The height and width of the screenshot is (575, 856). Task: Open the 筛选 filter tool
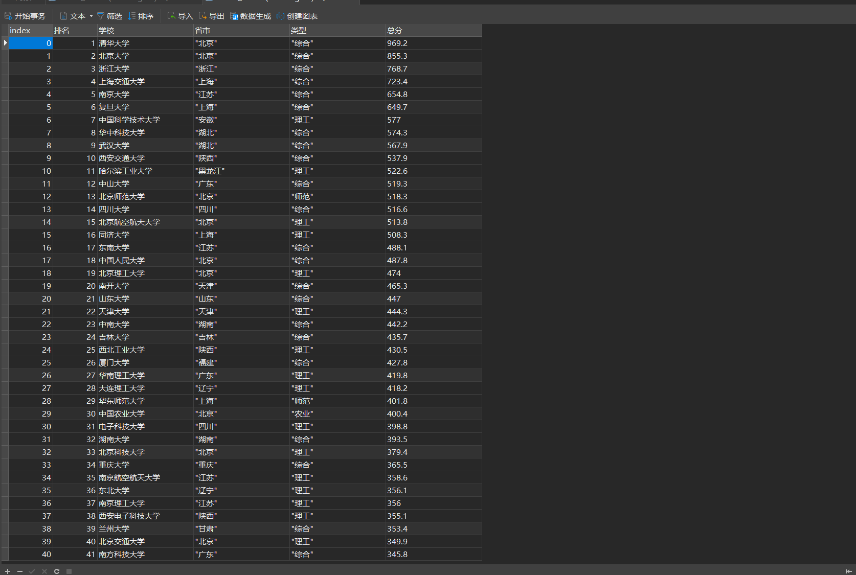(x=109, y=16)
